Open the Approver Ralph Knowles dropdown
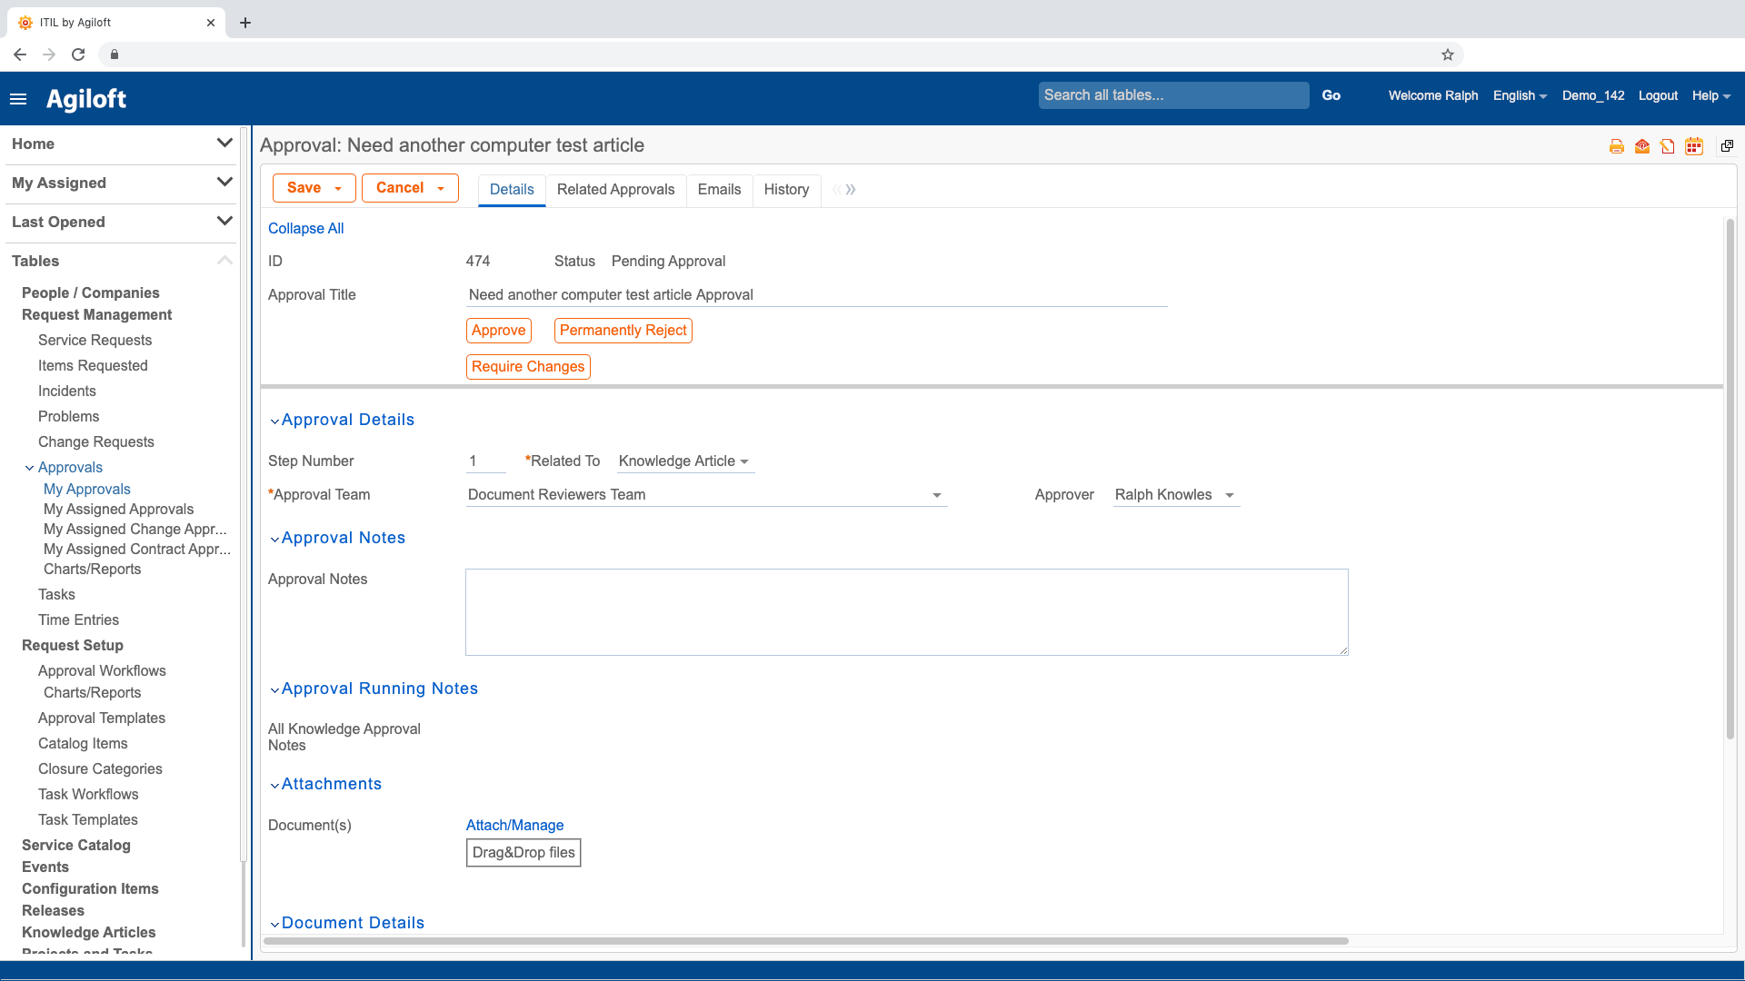1745x981 pixels. click(1229, 495)
